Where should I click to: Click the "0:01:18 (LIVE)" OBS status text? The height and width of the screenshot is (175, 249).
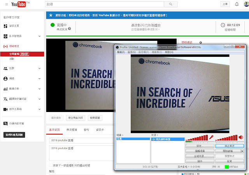[x=151, y=167]
